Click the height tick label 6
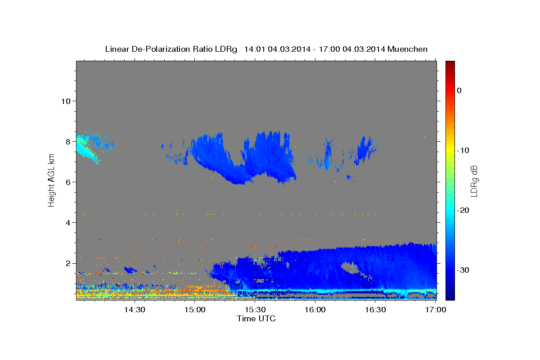The height and width of the screenshot is (360, 540). (67, 182)
